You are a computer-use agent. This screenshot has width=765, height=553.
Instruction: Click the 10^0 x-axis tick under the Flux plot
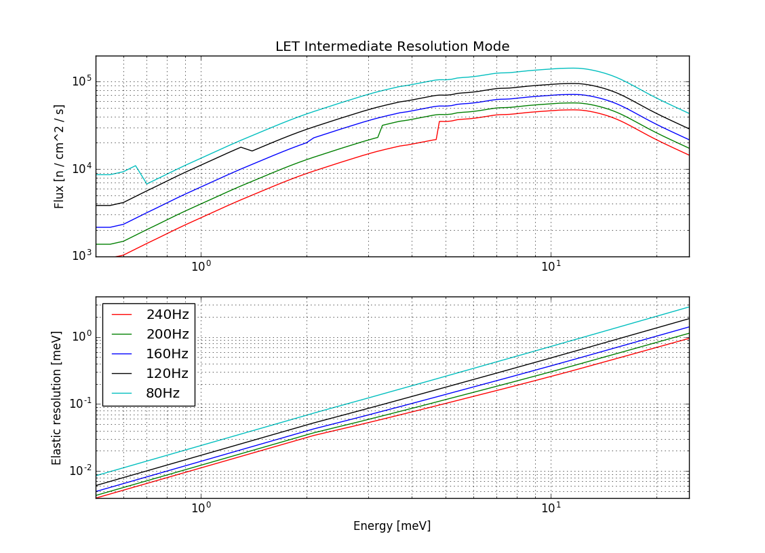point(201,267)
